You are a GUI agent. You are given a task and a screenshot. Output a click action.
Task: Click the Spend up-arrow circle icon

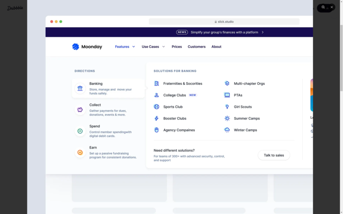(x=80, y=131)
